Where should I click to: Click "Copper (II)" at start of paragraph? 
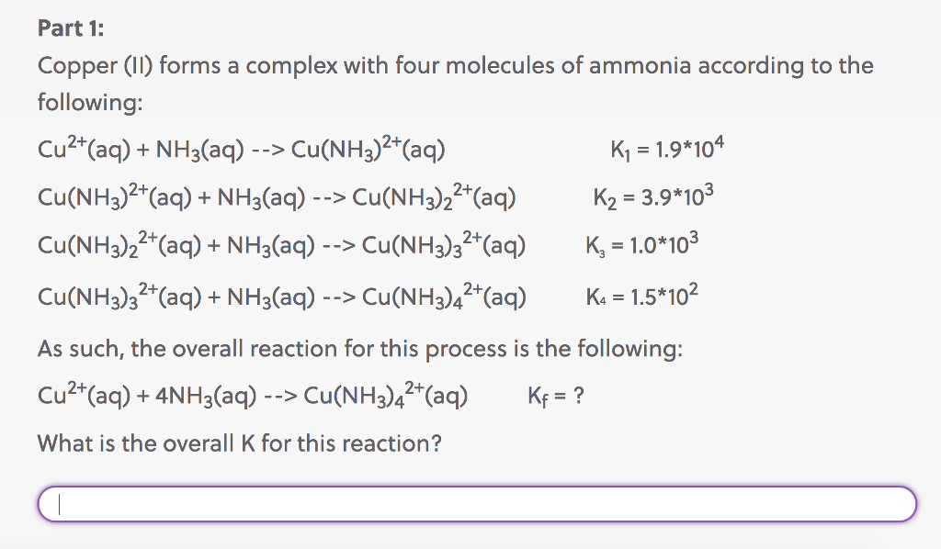(95, 66)
